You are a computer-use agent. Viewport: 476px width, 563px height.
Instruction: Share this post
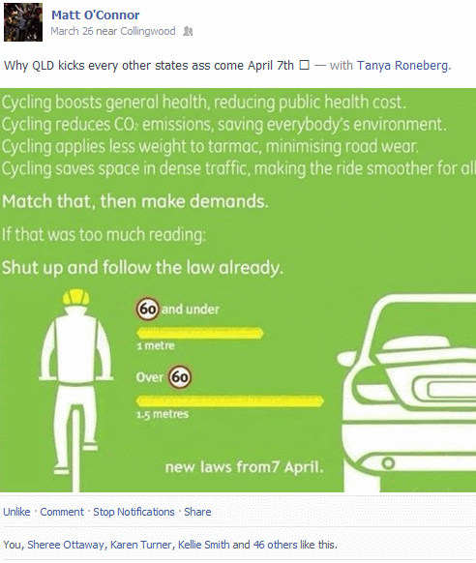coord(197,512)
